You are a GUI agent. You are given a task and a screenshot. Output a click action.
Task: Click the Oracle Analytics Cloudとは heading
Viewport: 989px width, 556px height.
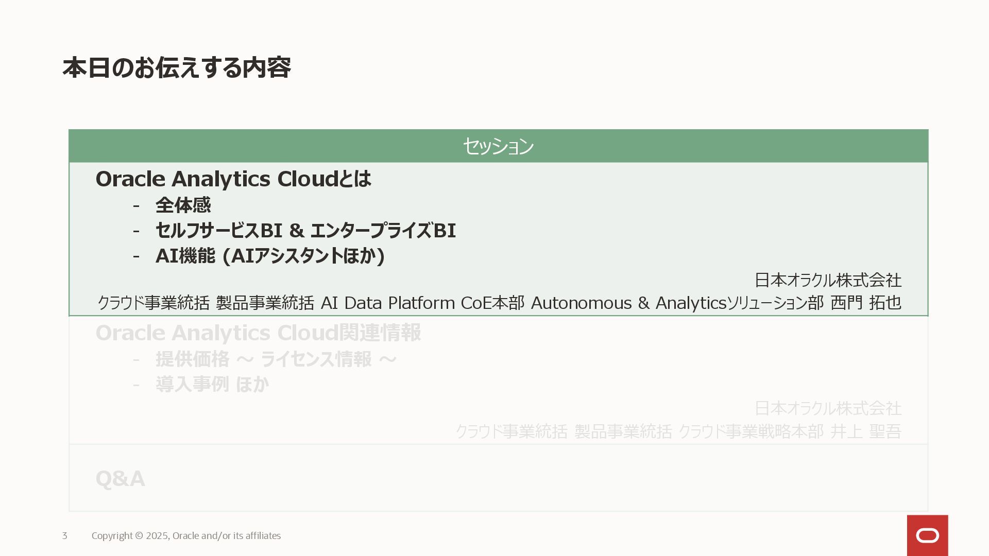[x=233, y=179]
